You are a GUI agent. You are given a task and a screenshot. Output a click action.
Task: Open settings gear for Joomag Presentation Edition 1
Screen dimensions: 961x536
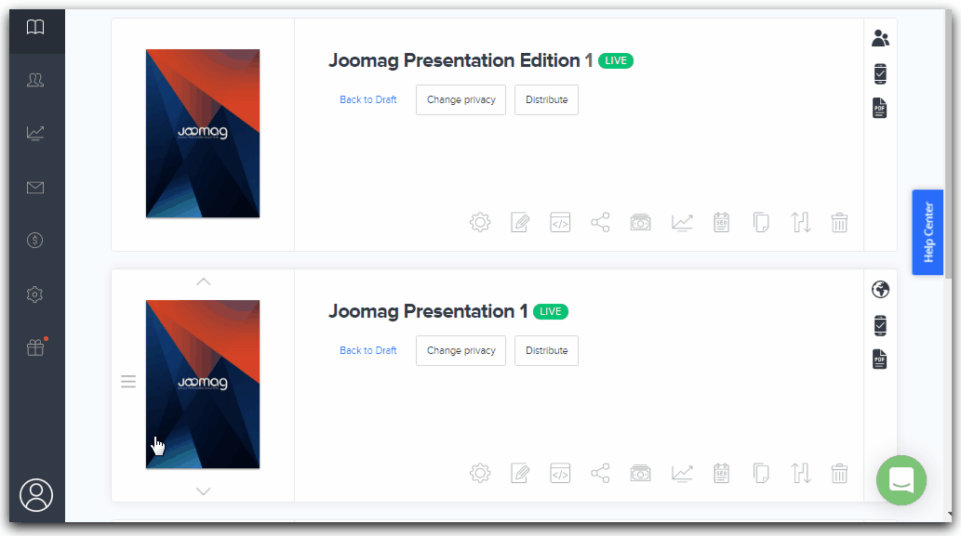click(480, 222)
